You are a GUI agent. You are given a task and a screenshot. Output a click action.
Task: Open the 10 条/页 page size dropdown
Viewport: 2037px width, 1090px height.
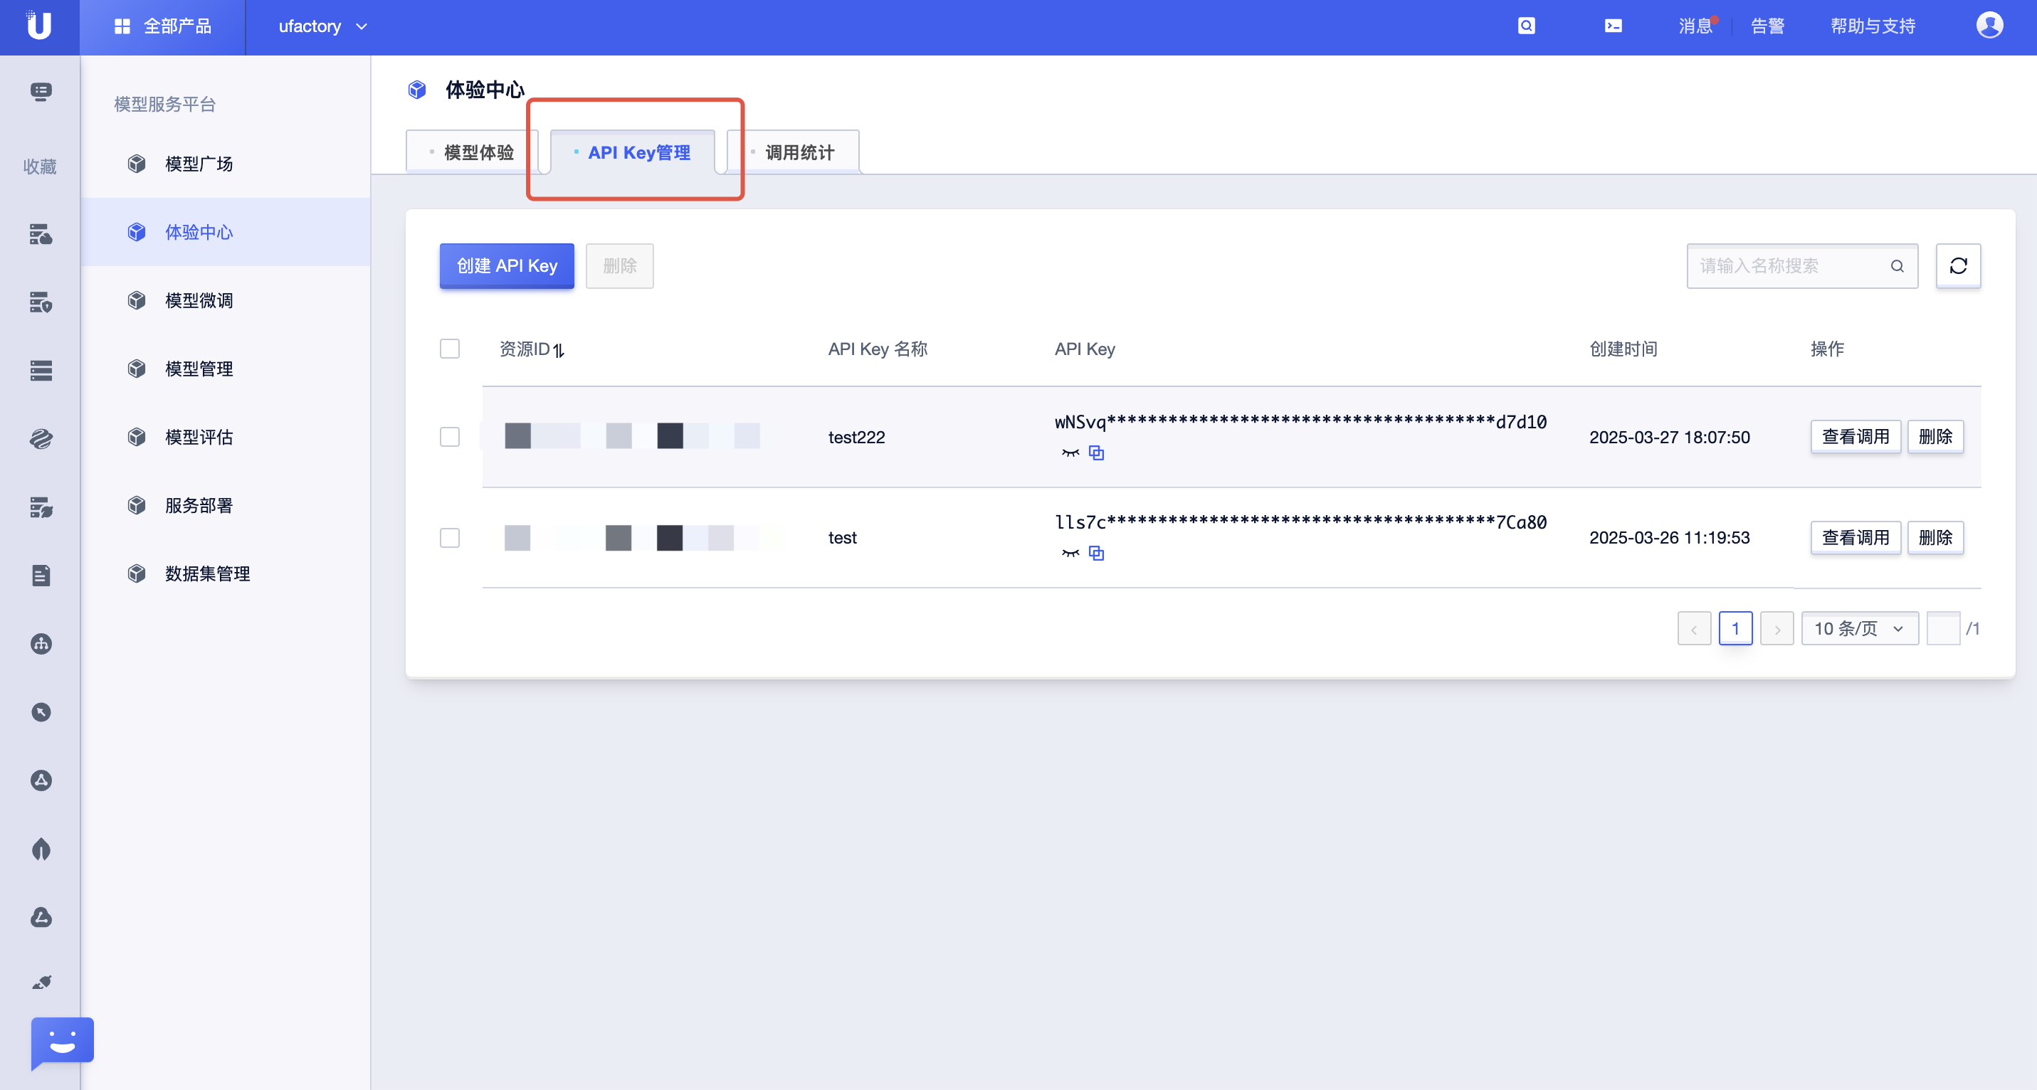click(1859, 628)
